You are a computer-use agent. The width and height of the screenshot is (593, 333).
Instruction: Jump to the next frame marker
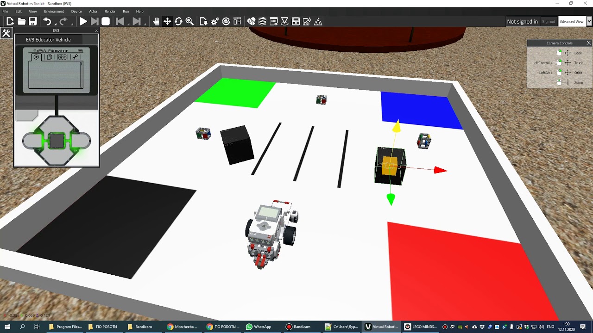tap(137, 21)
